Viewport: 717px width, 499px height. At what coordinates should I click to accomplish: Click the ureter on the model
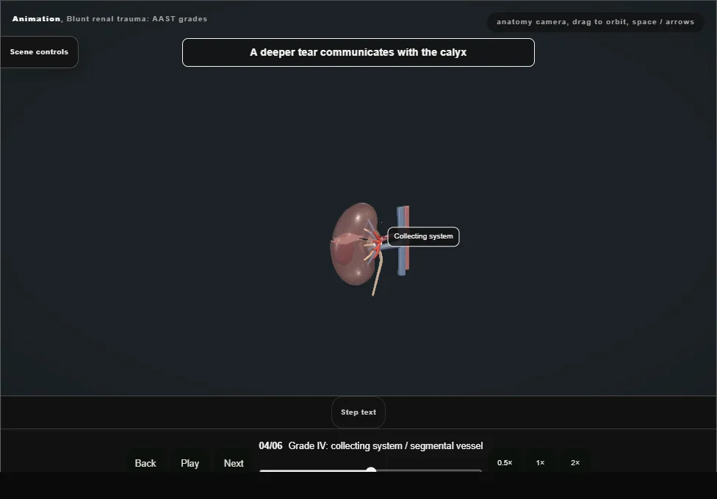[x=378, y=275]
